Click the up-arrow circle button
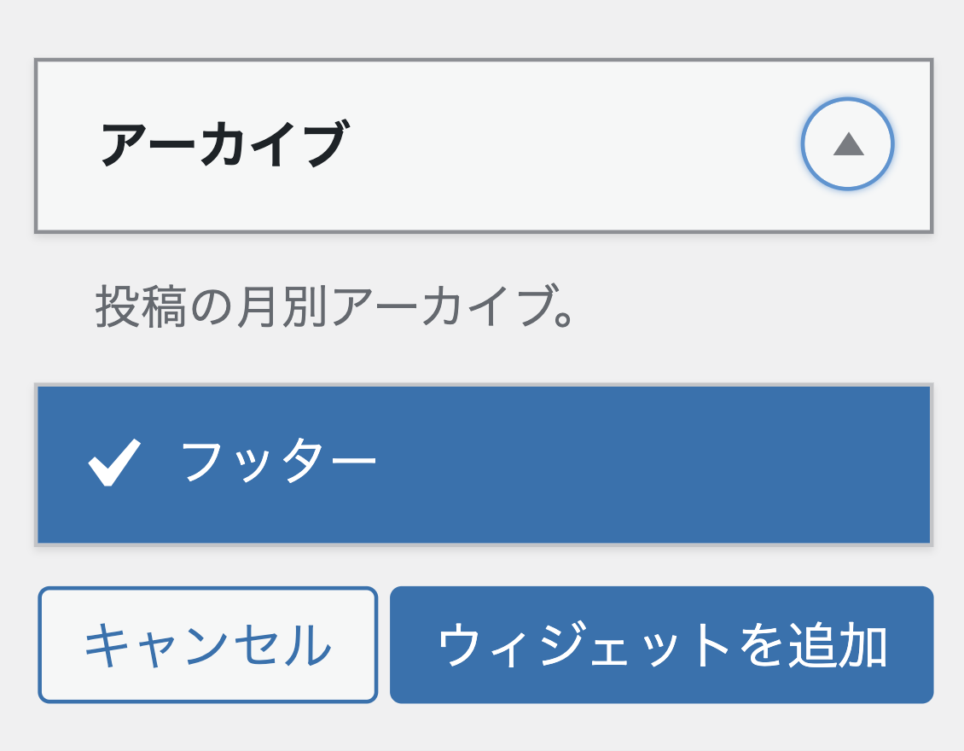 click(x=847, y=144)
